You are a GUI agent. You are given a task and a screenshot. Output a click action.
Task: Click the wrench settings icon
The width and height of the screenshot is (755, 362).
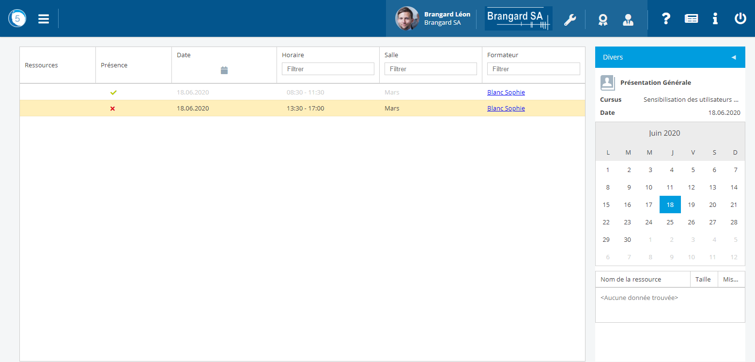570,19
